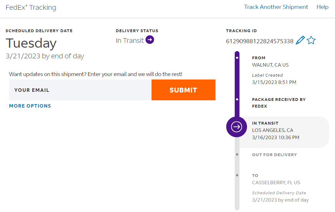The height and width of the screenshot is (212, 335).
Task: Click the destination Casselberry timeline dot
Action: click(237, 175)
